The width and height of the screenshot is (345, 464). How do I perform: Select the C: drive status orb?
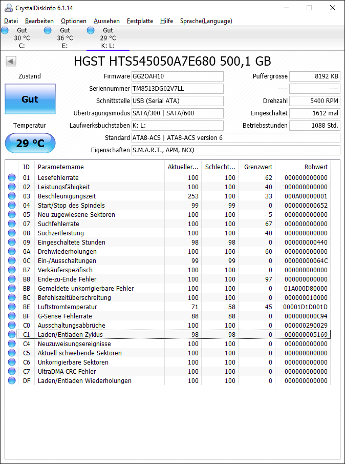pyautogui.click(x=5, y=30)
